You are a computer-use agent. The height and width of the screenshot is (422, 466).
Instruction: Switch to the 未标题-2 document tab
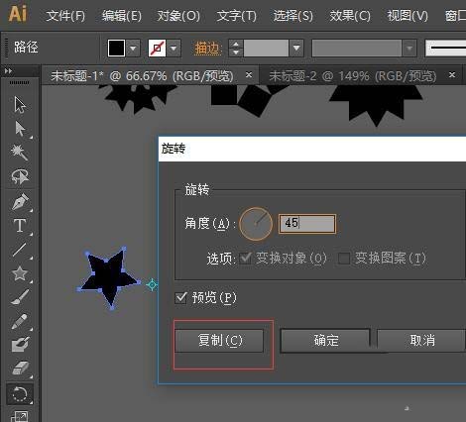click(x=352, y=76)
